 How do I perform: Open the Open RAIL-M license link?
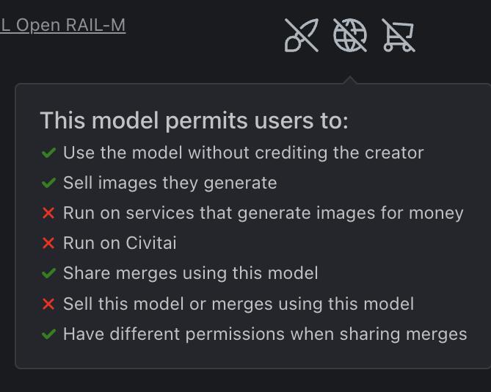[x=62, y=25]
